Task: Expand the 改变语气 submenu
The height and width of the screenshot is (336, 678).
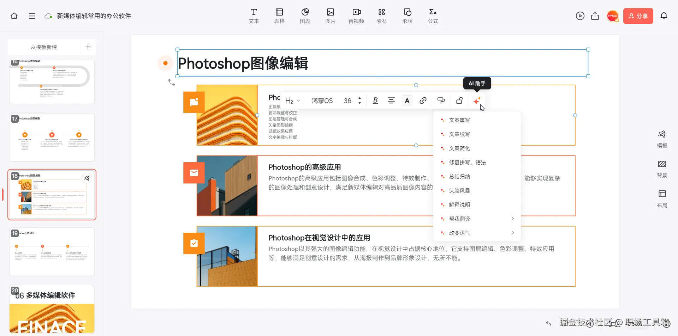Action: coord(477,233)
